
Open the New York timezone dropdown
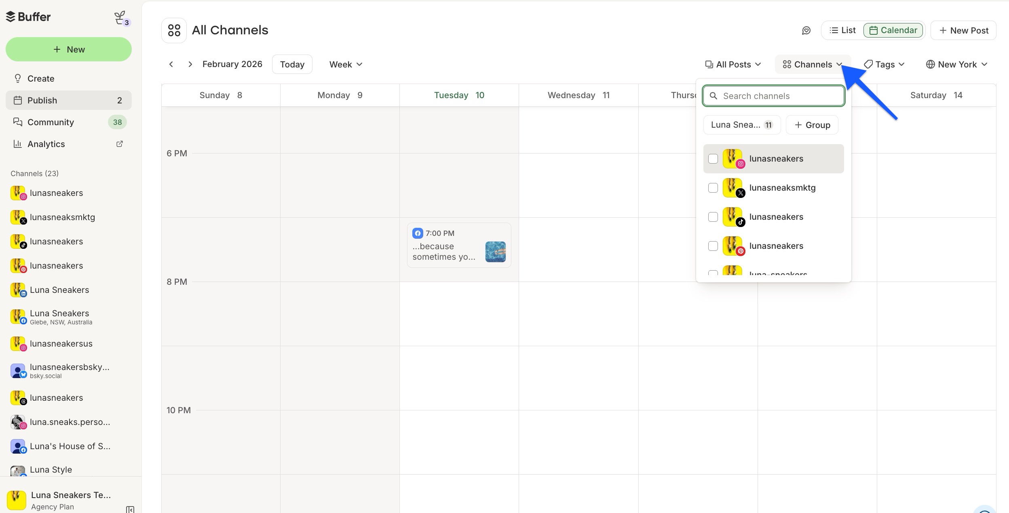(957, 64)
